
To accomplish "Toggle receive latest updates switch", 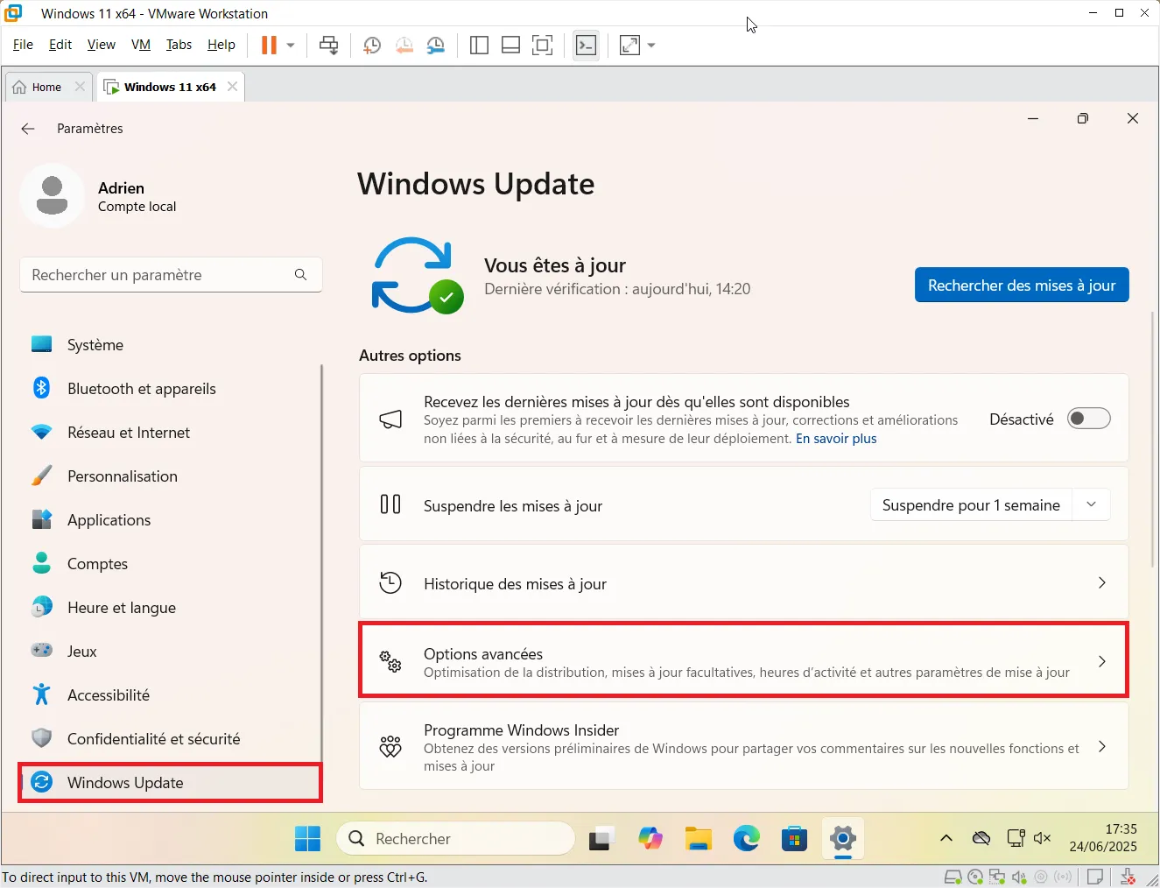I will (x=1089, y=419).
